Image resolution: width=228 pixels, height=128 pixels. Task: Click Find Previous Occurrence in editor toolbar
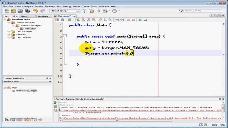point(83,20)
